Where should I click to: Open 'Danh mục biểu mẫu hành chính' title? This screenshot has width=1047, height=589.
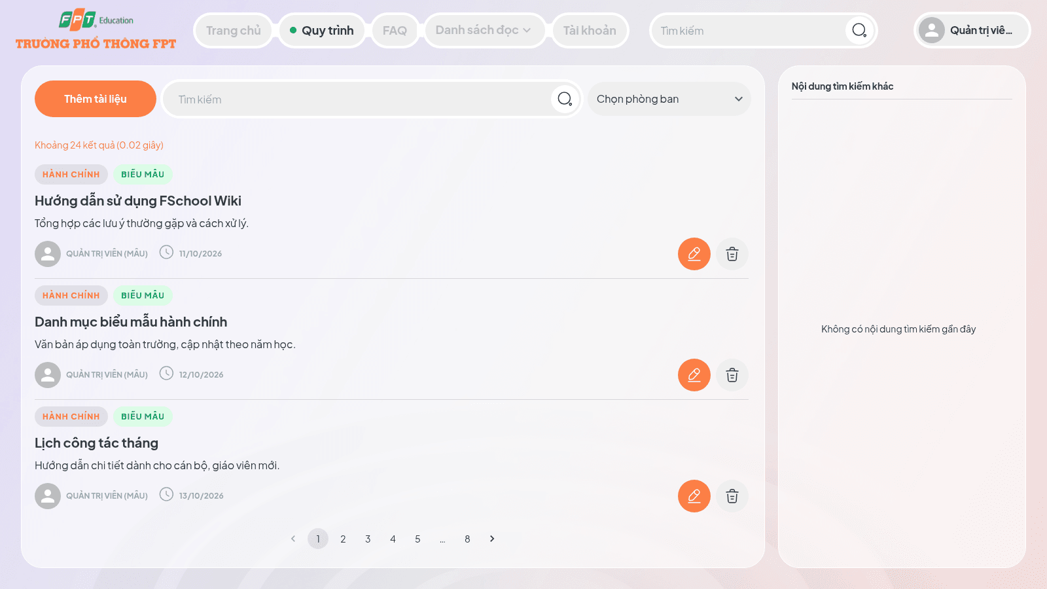point(131,322)
